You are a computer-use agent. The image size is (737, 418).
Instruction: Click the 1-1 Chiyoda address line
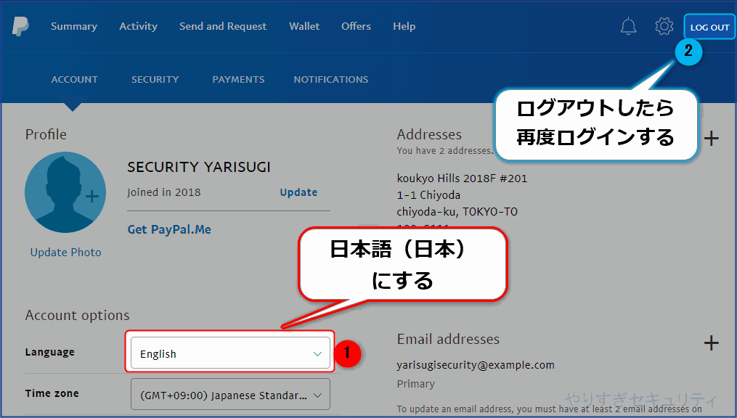click(428, 195)
